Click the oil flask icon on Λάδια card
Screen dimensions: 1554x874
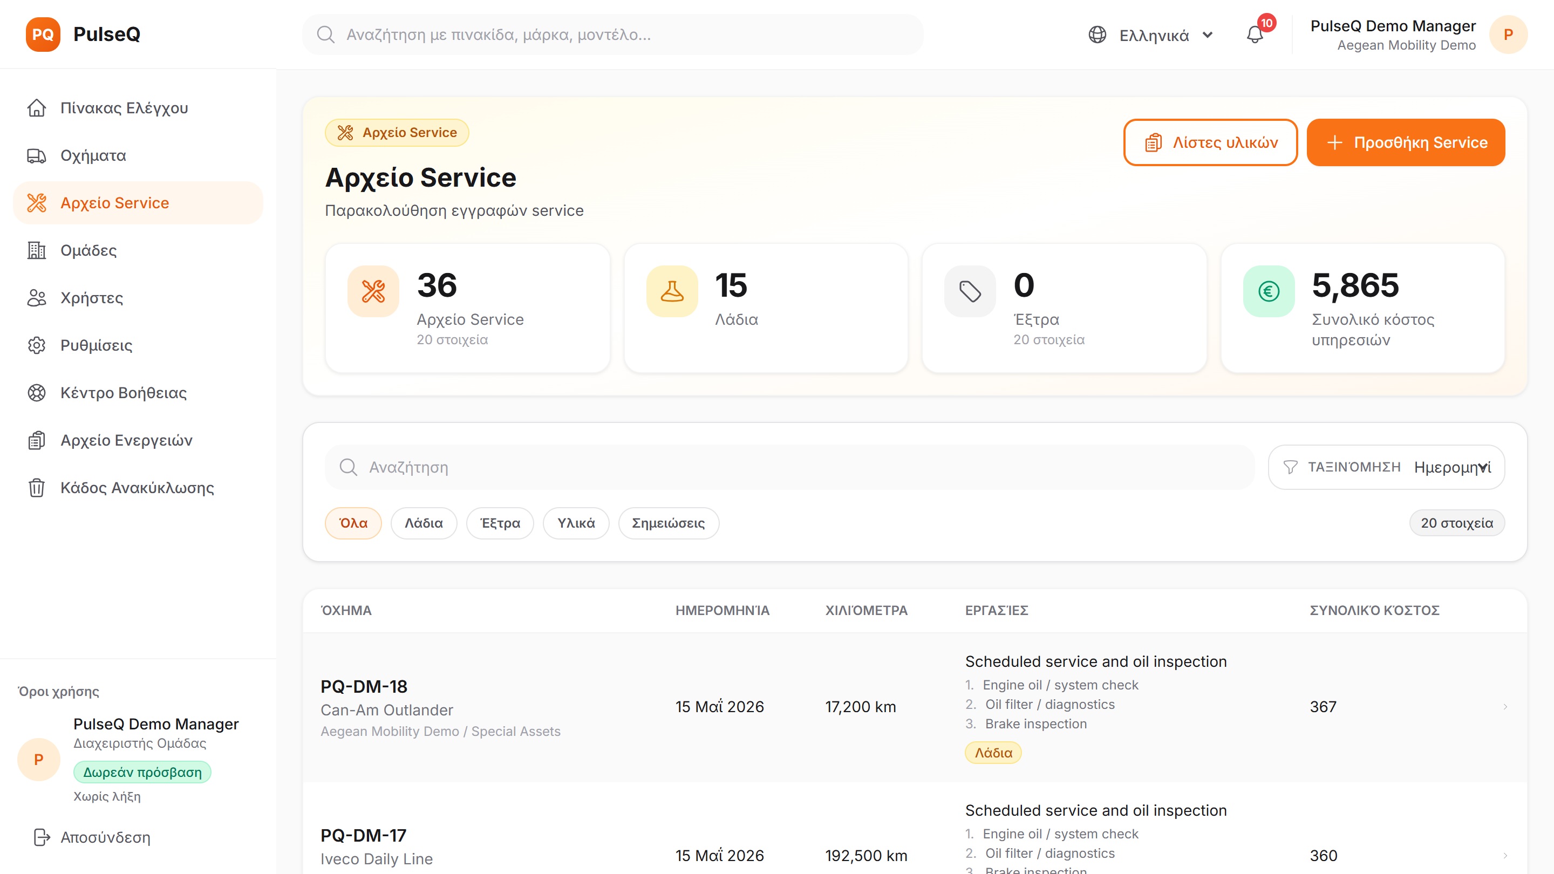point(672,291)
